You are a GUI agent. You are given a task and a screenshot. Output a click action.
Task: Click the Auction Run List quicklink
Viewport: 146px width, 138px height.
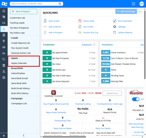[x=91, y=33]
